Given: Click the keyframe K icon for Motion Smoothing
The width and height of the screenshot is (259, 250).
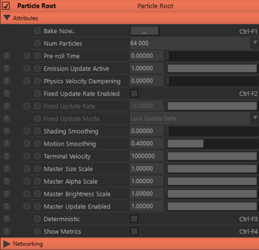Looking at the screenshot, I should (x=26, y=143).
